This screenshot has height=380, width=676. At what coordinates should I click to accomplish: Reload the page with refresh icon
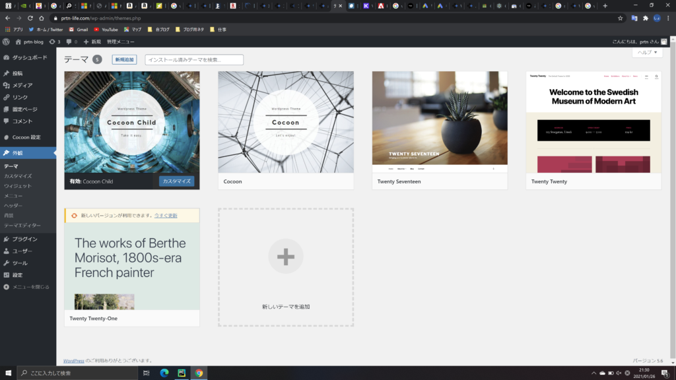[30, 18]
